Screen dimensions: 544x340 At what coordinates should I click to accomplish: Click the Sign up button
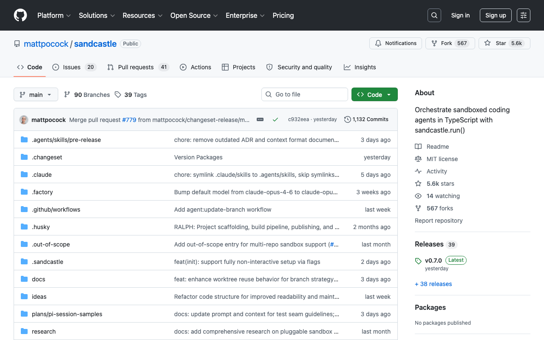coord(496,15)
